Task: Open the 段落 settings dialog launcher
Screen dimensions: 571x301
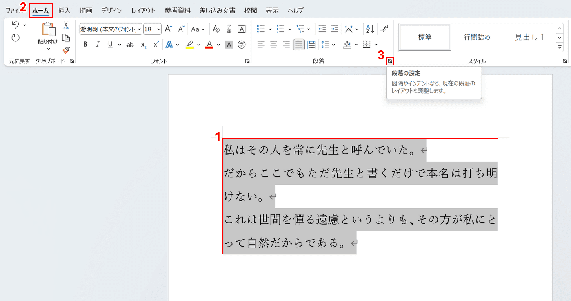Action: (390, 61)
